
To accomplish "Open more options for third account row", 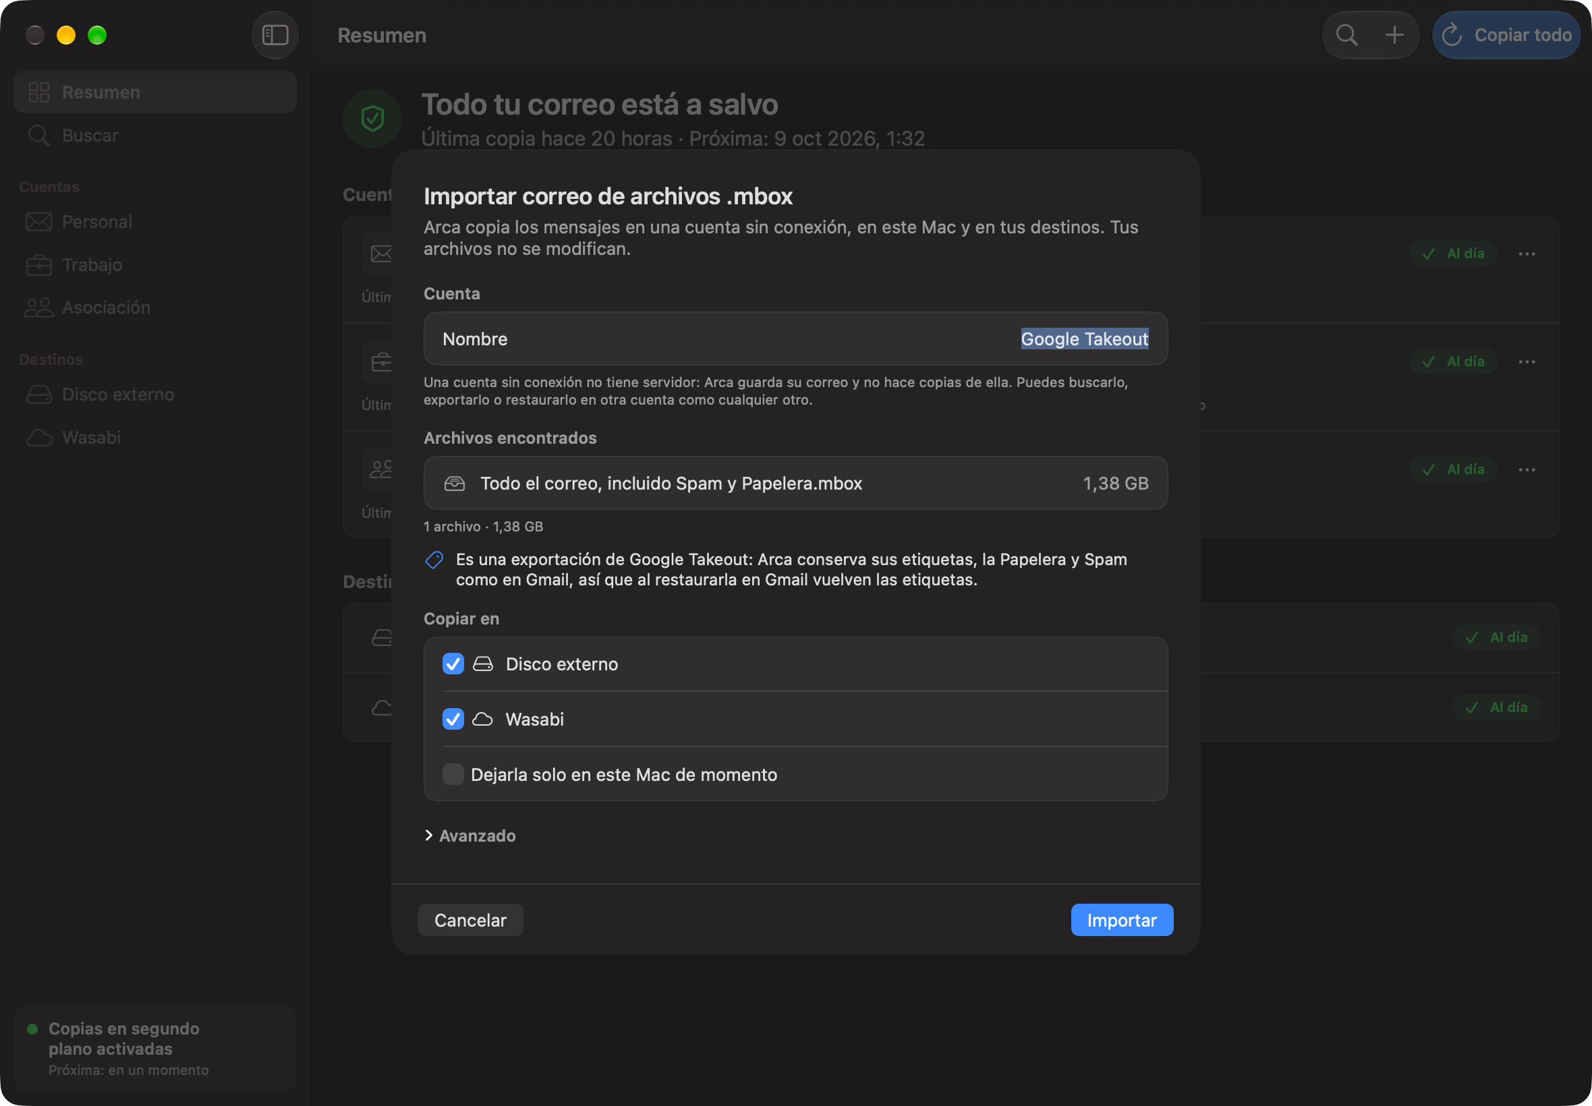I will point(1527,470).
